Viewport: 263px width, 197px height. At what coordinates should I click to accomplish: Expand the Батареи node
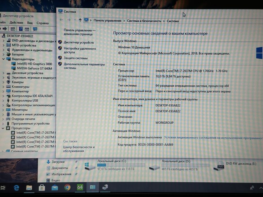(3, 54)
